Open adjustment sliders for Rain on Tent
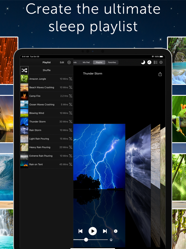186x249 pixels. (x=71, y=165)
